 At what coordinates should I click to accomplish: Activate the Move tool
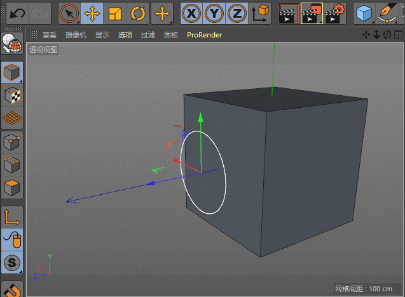point(92,13)
